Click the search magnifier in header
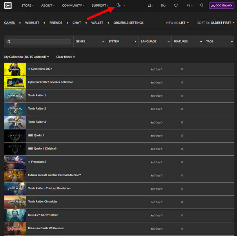This screenshot has width=237, height=236. click(202, 5)
